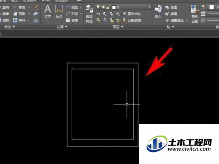Image resolution: width=219 pixels, height=164 pixels.
Task: Click the 插入 insert block icon
Action: pos(158,12)
